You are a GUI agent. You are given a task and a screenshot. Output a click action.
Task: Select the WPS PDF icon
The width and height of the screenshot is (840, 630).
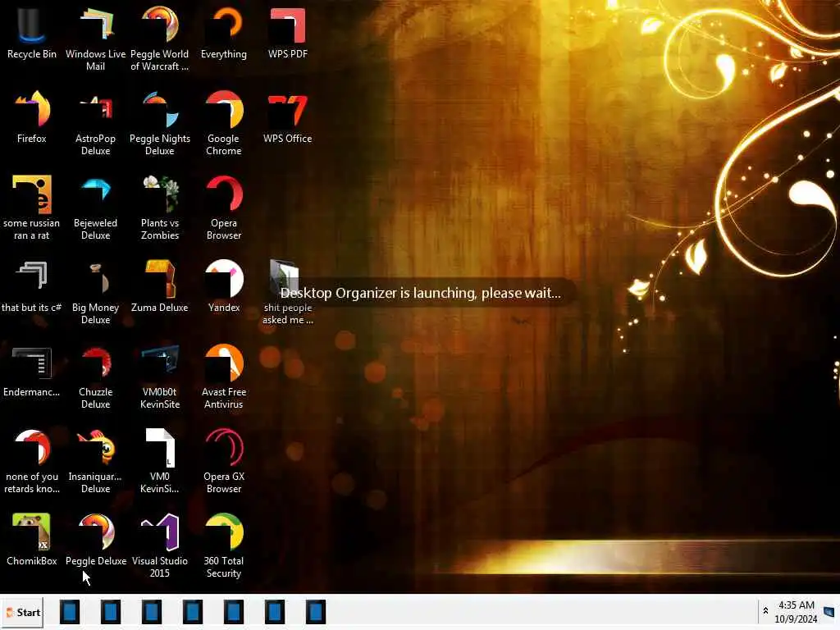tap(288, 33)
